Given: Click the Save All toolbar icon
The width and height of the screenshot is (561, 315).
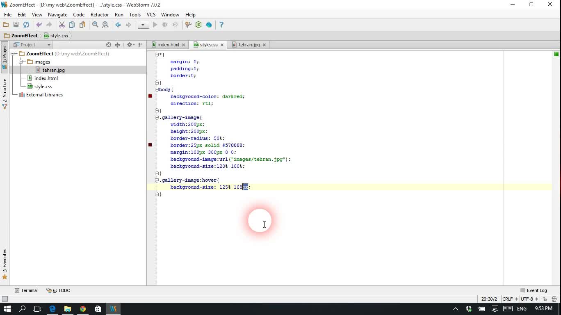Looking at the screenshot, I should pyautogui.click(x=16, y=25).
